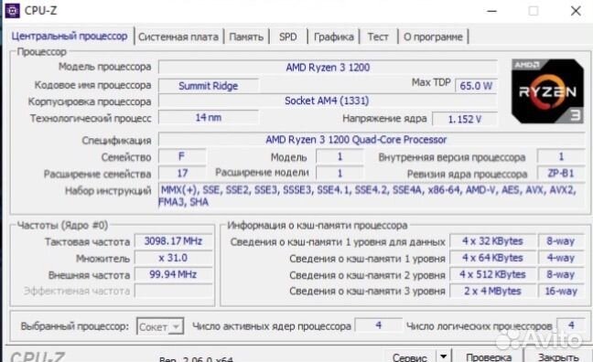This screenshot has width=593, height=362.
Task: Click the 14 nm technology value
Action: pyautogui.click(x=209, y=118)
